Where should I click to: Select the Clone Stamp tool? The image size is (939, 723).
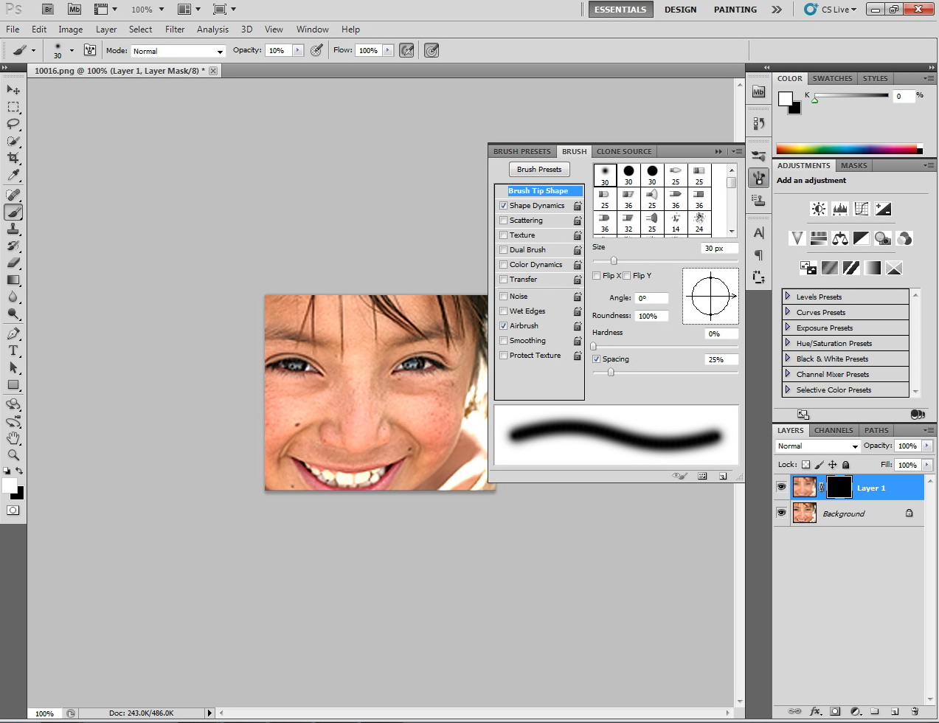(x=13, y=229)
